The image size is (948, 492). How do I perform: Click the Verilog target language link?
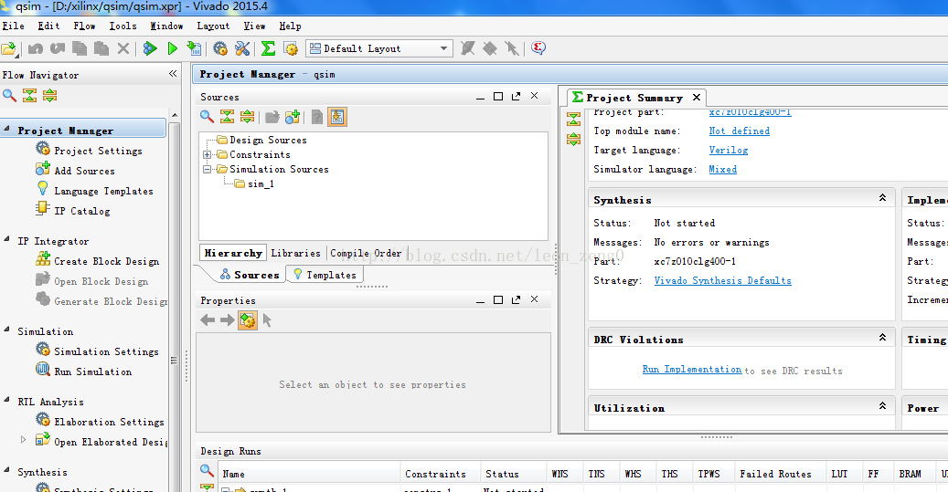[729, 151]
